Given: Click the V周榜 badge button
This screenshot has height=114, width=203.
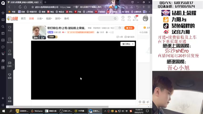Looking at the screenshot, I should tap(52, 37).
